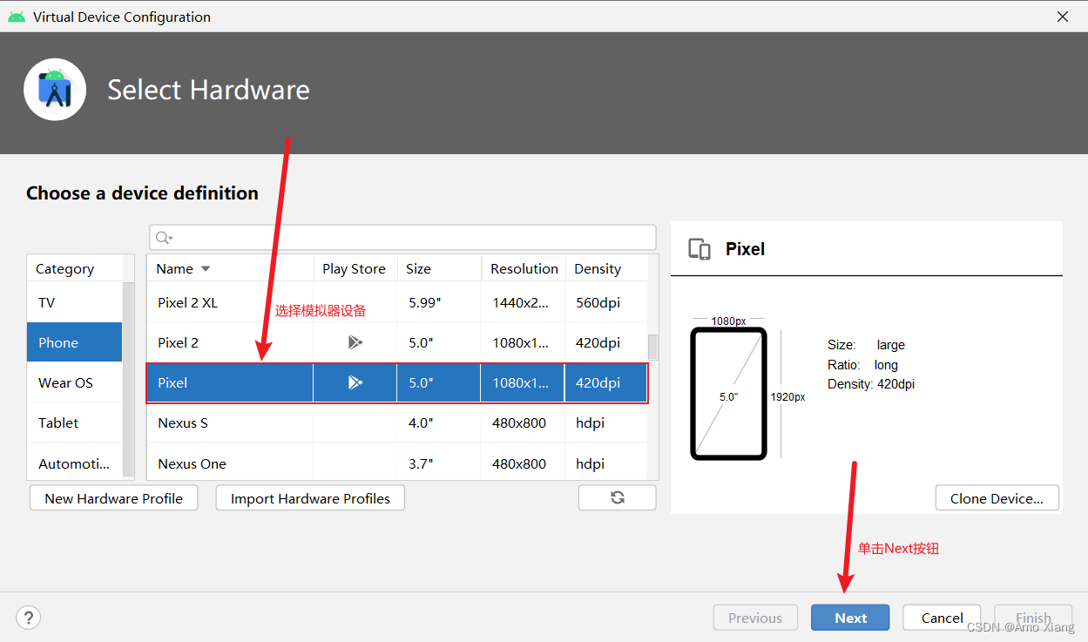Click the Size column header
Viewport: 1088px width, 642px height.
click(439, 268)
